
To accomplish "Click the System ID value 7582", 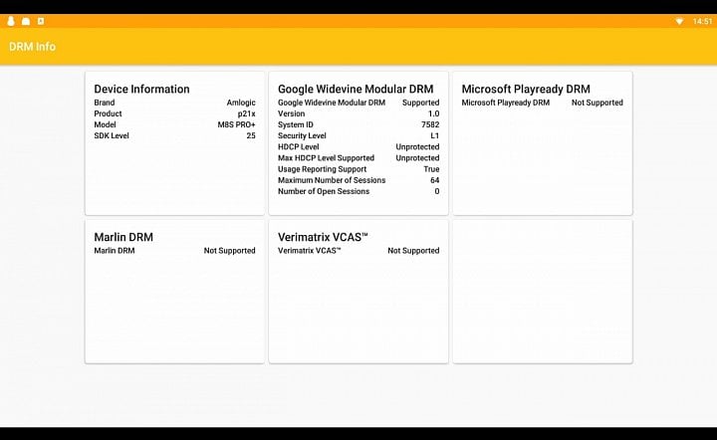I will tap(430, 124).
